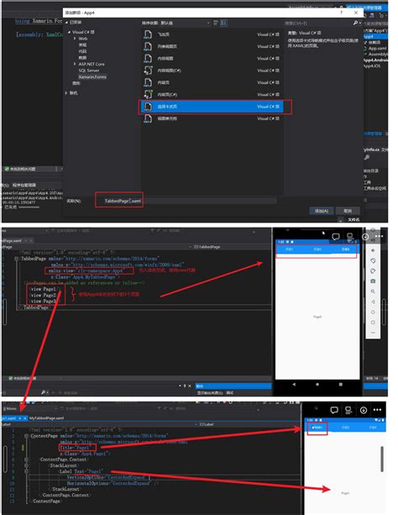Select SQL Server in the template tree
This screenshot has height=515, width=398.
pos(88,71)
